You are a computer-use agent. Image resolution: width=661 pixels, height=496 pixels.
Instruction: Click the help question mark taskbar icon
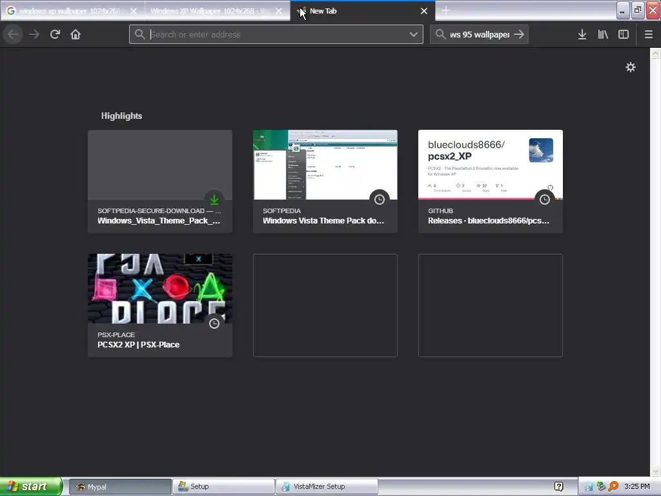point(558,487)
